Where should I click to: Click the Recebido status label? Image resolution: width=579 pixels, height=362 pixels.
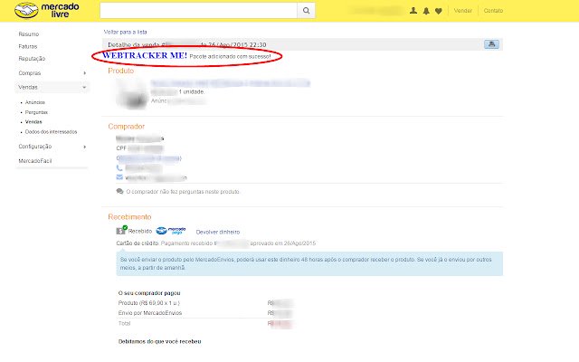[140, 232]
